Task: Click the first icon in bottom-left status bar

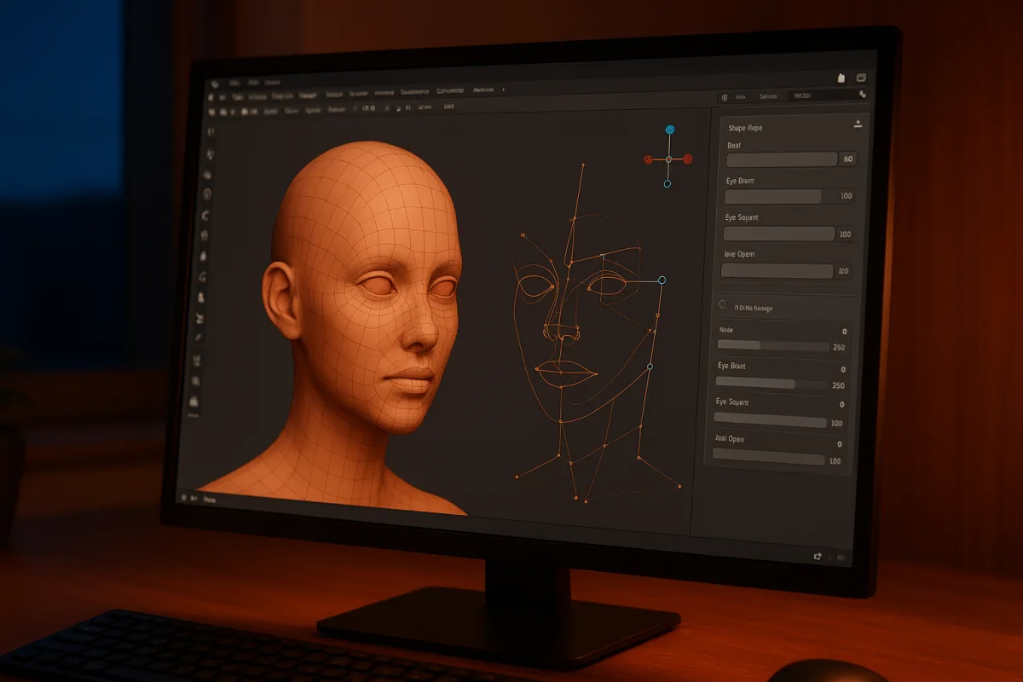Action: tap(183, 497)
